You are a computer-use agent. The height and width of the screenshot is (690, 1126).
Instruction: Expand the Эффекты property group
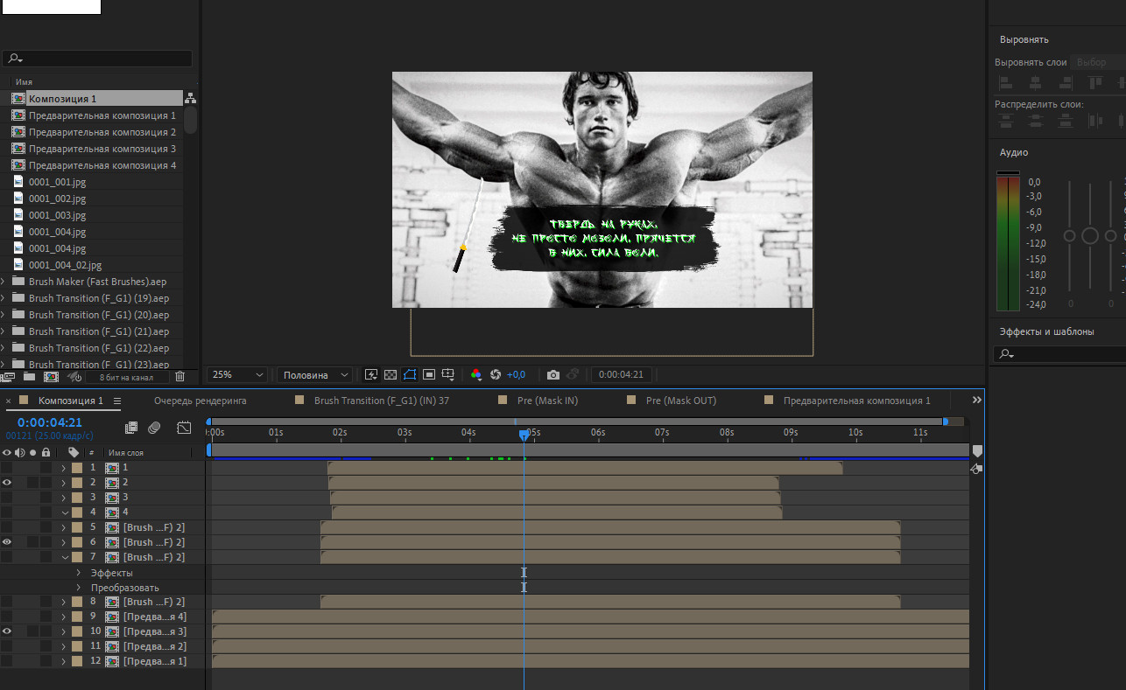(x=79, y=573)
